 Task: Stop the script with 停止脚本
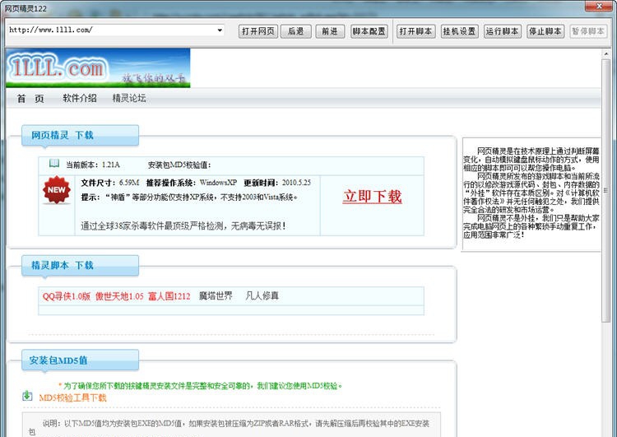click(545, 31)
